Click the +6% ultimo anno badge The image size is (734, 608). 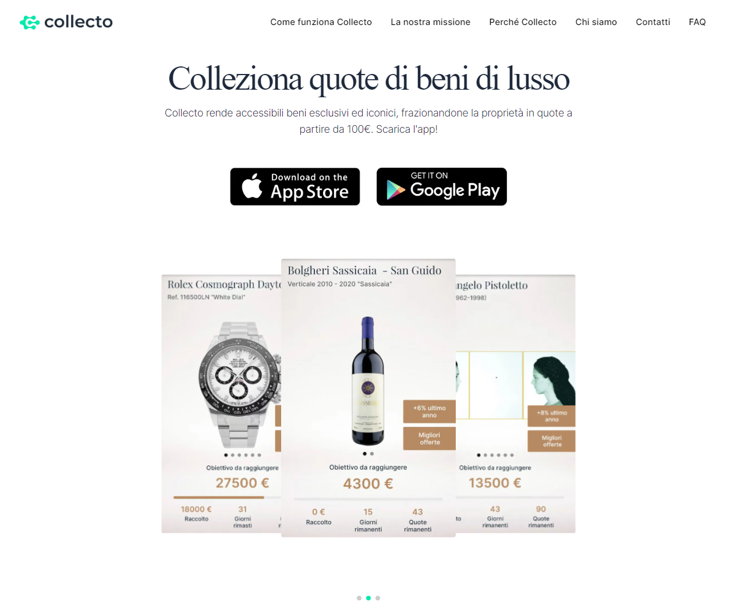[x=430, y=412]
